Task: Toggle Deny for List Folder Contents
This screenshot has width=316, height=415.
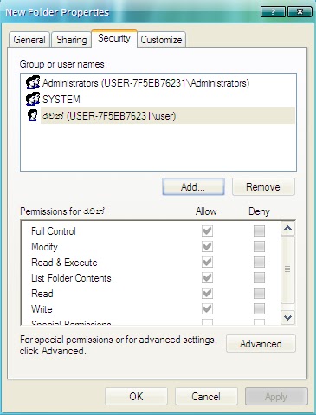Action: pos(259,277)
